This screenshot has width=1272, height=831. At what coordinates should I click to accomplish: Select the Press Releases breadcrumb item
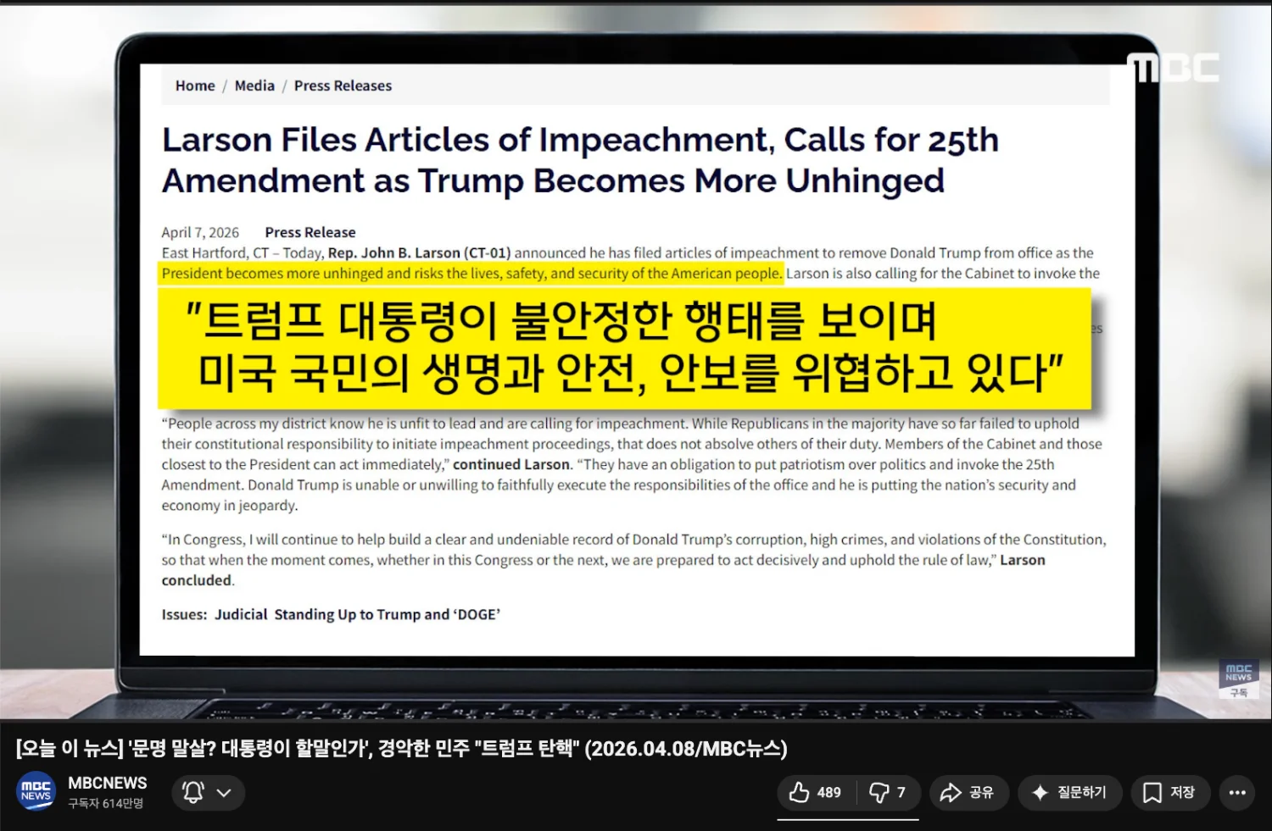click(x=343, y=86)
